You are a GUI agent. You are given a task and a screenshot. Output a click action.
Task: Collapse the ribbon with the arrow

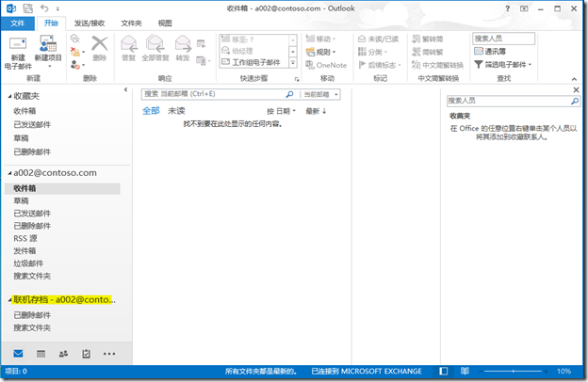tap(574, 79)
